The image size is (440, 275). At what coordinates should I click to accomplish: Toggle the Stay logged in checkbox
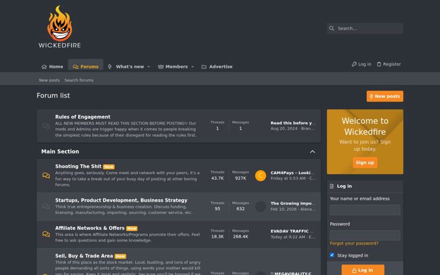332,255
